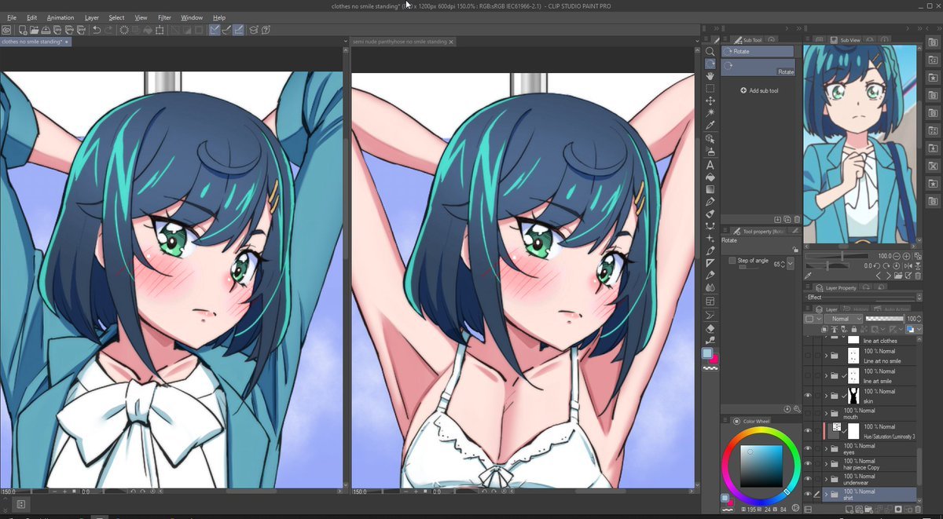Viewport: 943px width, 519px height.
Task: Expand the mouth layer folder
Action: (x=826, y=414)
